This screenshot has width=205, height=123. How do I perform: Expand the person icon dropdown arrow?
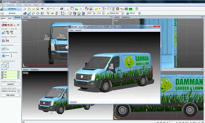(106, 9)
